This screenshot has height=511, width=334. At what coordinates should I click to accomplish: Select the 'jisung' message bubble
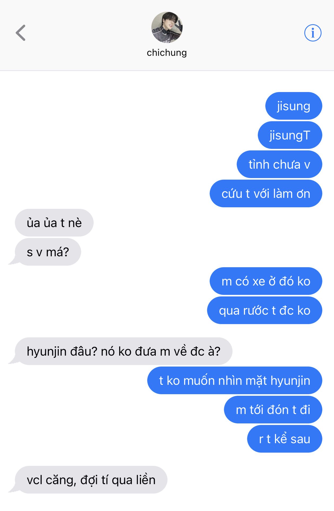point(294,106)
